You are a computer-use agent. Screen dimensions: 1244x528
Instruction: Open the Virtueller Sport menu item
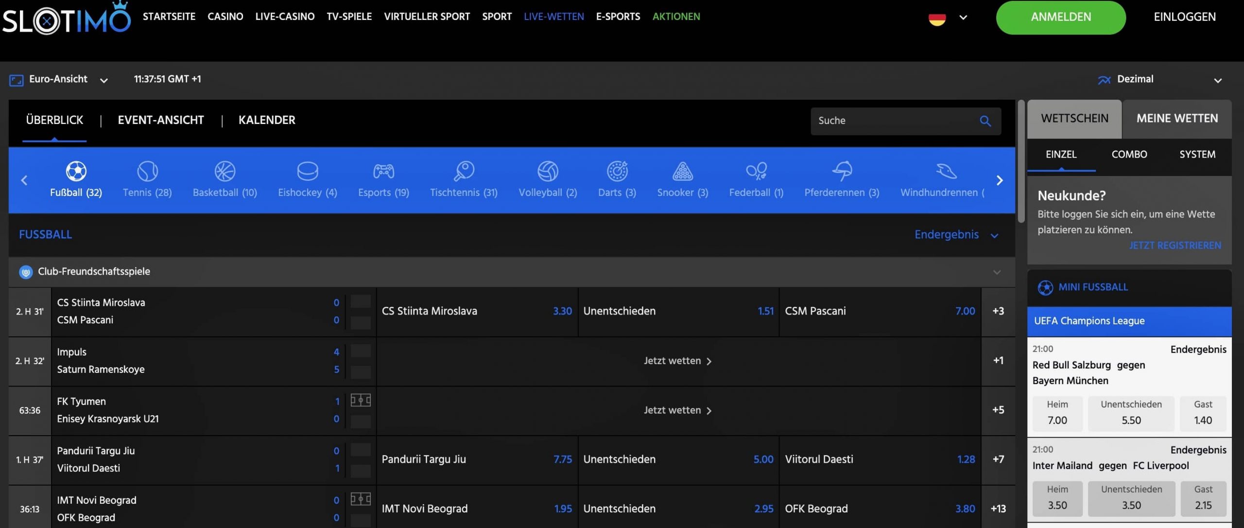click(x=427, y=17)
